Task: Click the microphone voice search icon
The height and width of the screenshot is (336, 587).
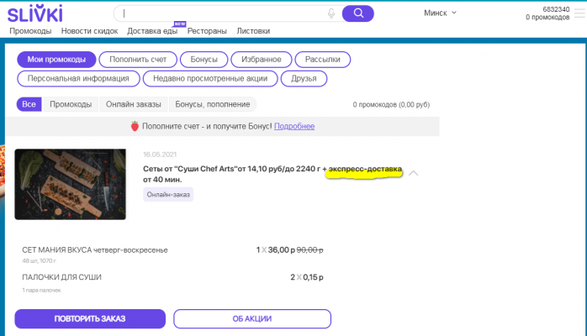Action: tap(331, 13)
